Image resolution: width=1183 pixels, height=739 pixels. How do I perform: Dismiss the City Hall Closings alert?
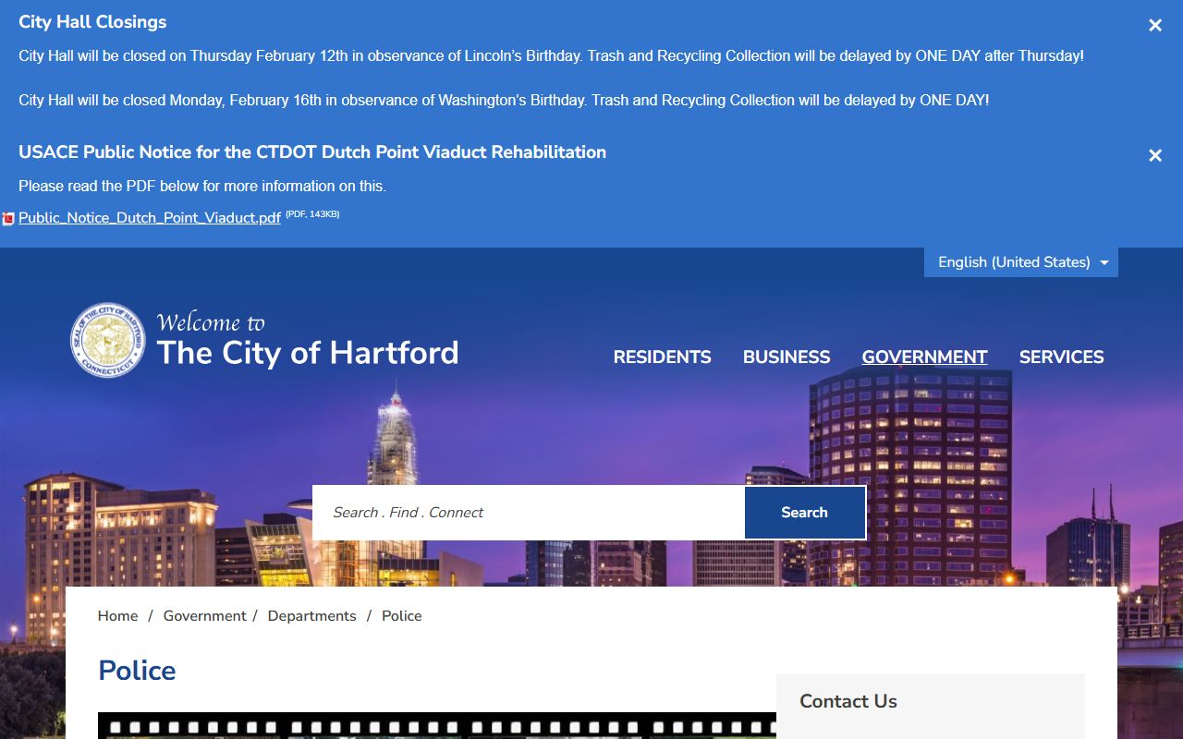(x=1154, y=26)
